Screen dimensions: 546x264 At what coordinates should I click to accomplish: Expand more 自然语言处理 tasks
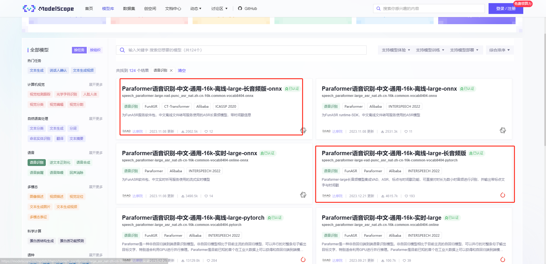(x=96, y=119)
